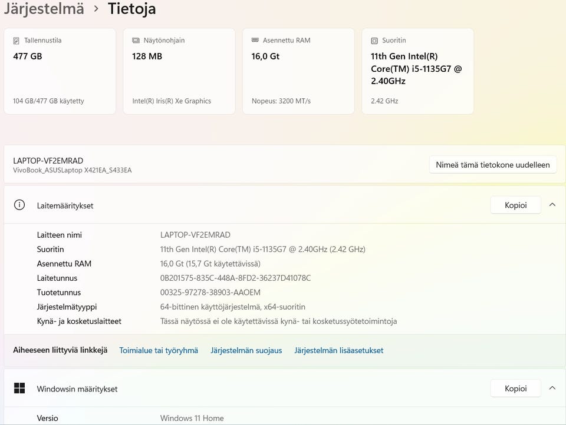Click the storage icon in Tallennustila card

pos(17,41)
